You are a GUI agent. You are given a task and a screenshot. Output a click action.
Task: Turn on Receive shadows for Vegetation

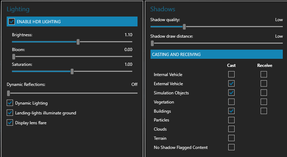[x=264, y=102]
